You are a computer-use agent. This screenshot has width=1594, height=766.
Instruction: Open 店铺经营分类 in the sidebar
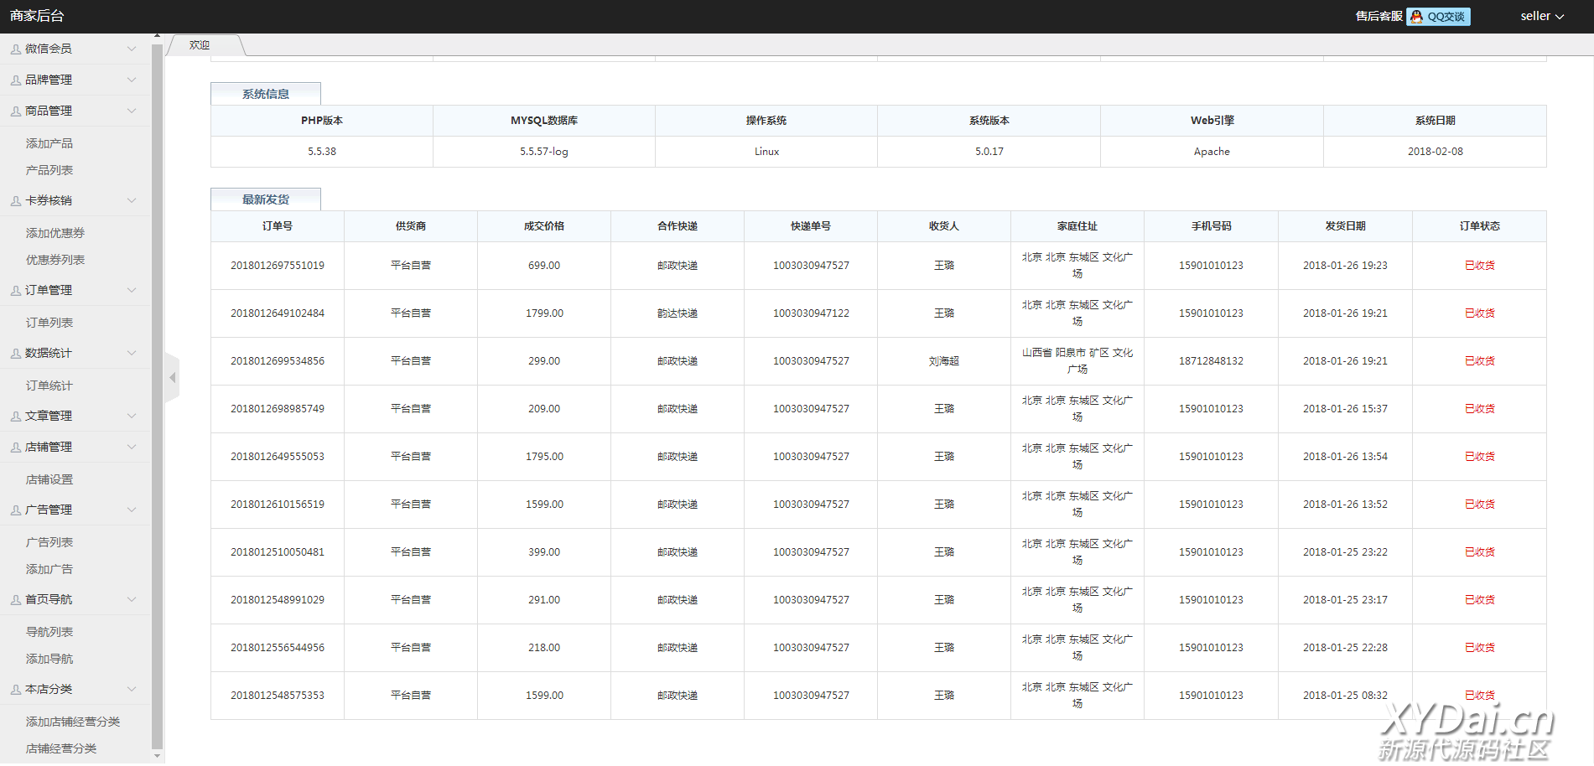click(x=61, y=748)
